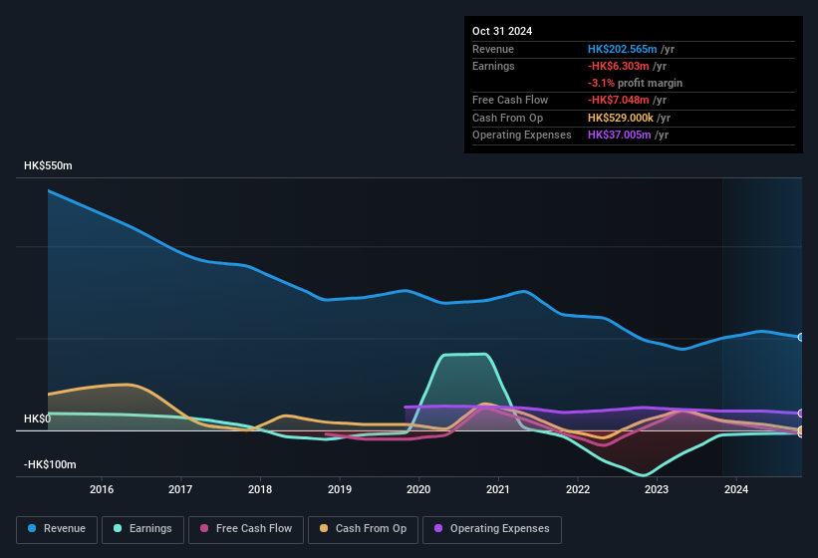Click the Cash From Op tooltip label
Screen dimensions: 818x558
[507, 118]
